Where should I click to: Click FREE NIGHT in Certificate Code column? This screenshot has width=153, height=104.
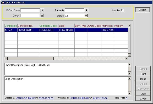49,30
